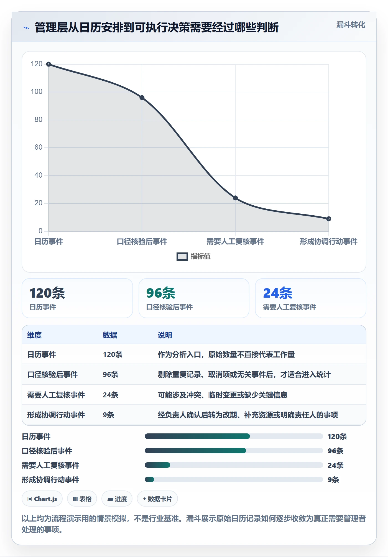Click the 需要人工复核事件 chart data point

pyautogui.click(x=235, y=198)
